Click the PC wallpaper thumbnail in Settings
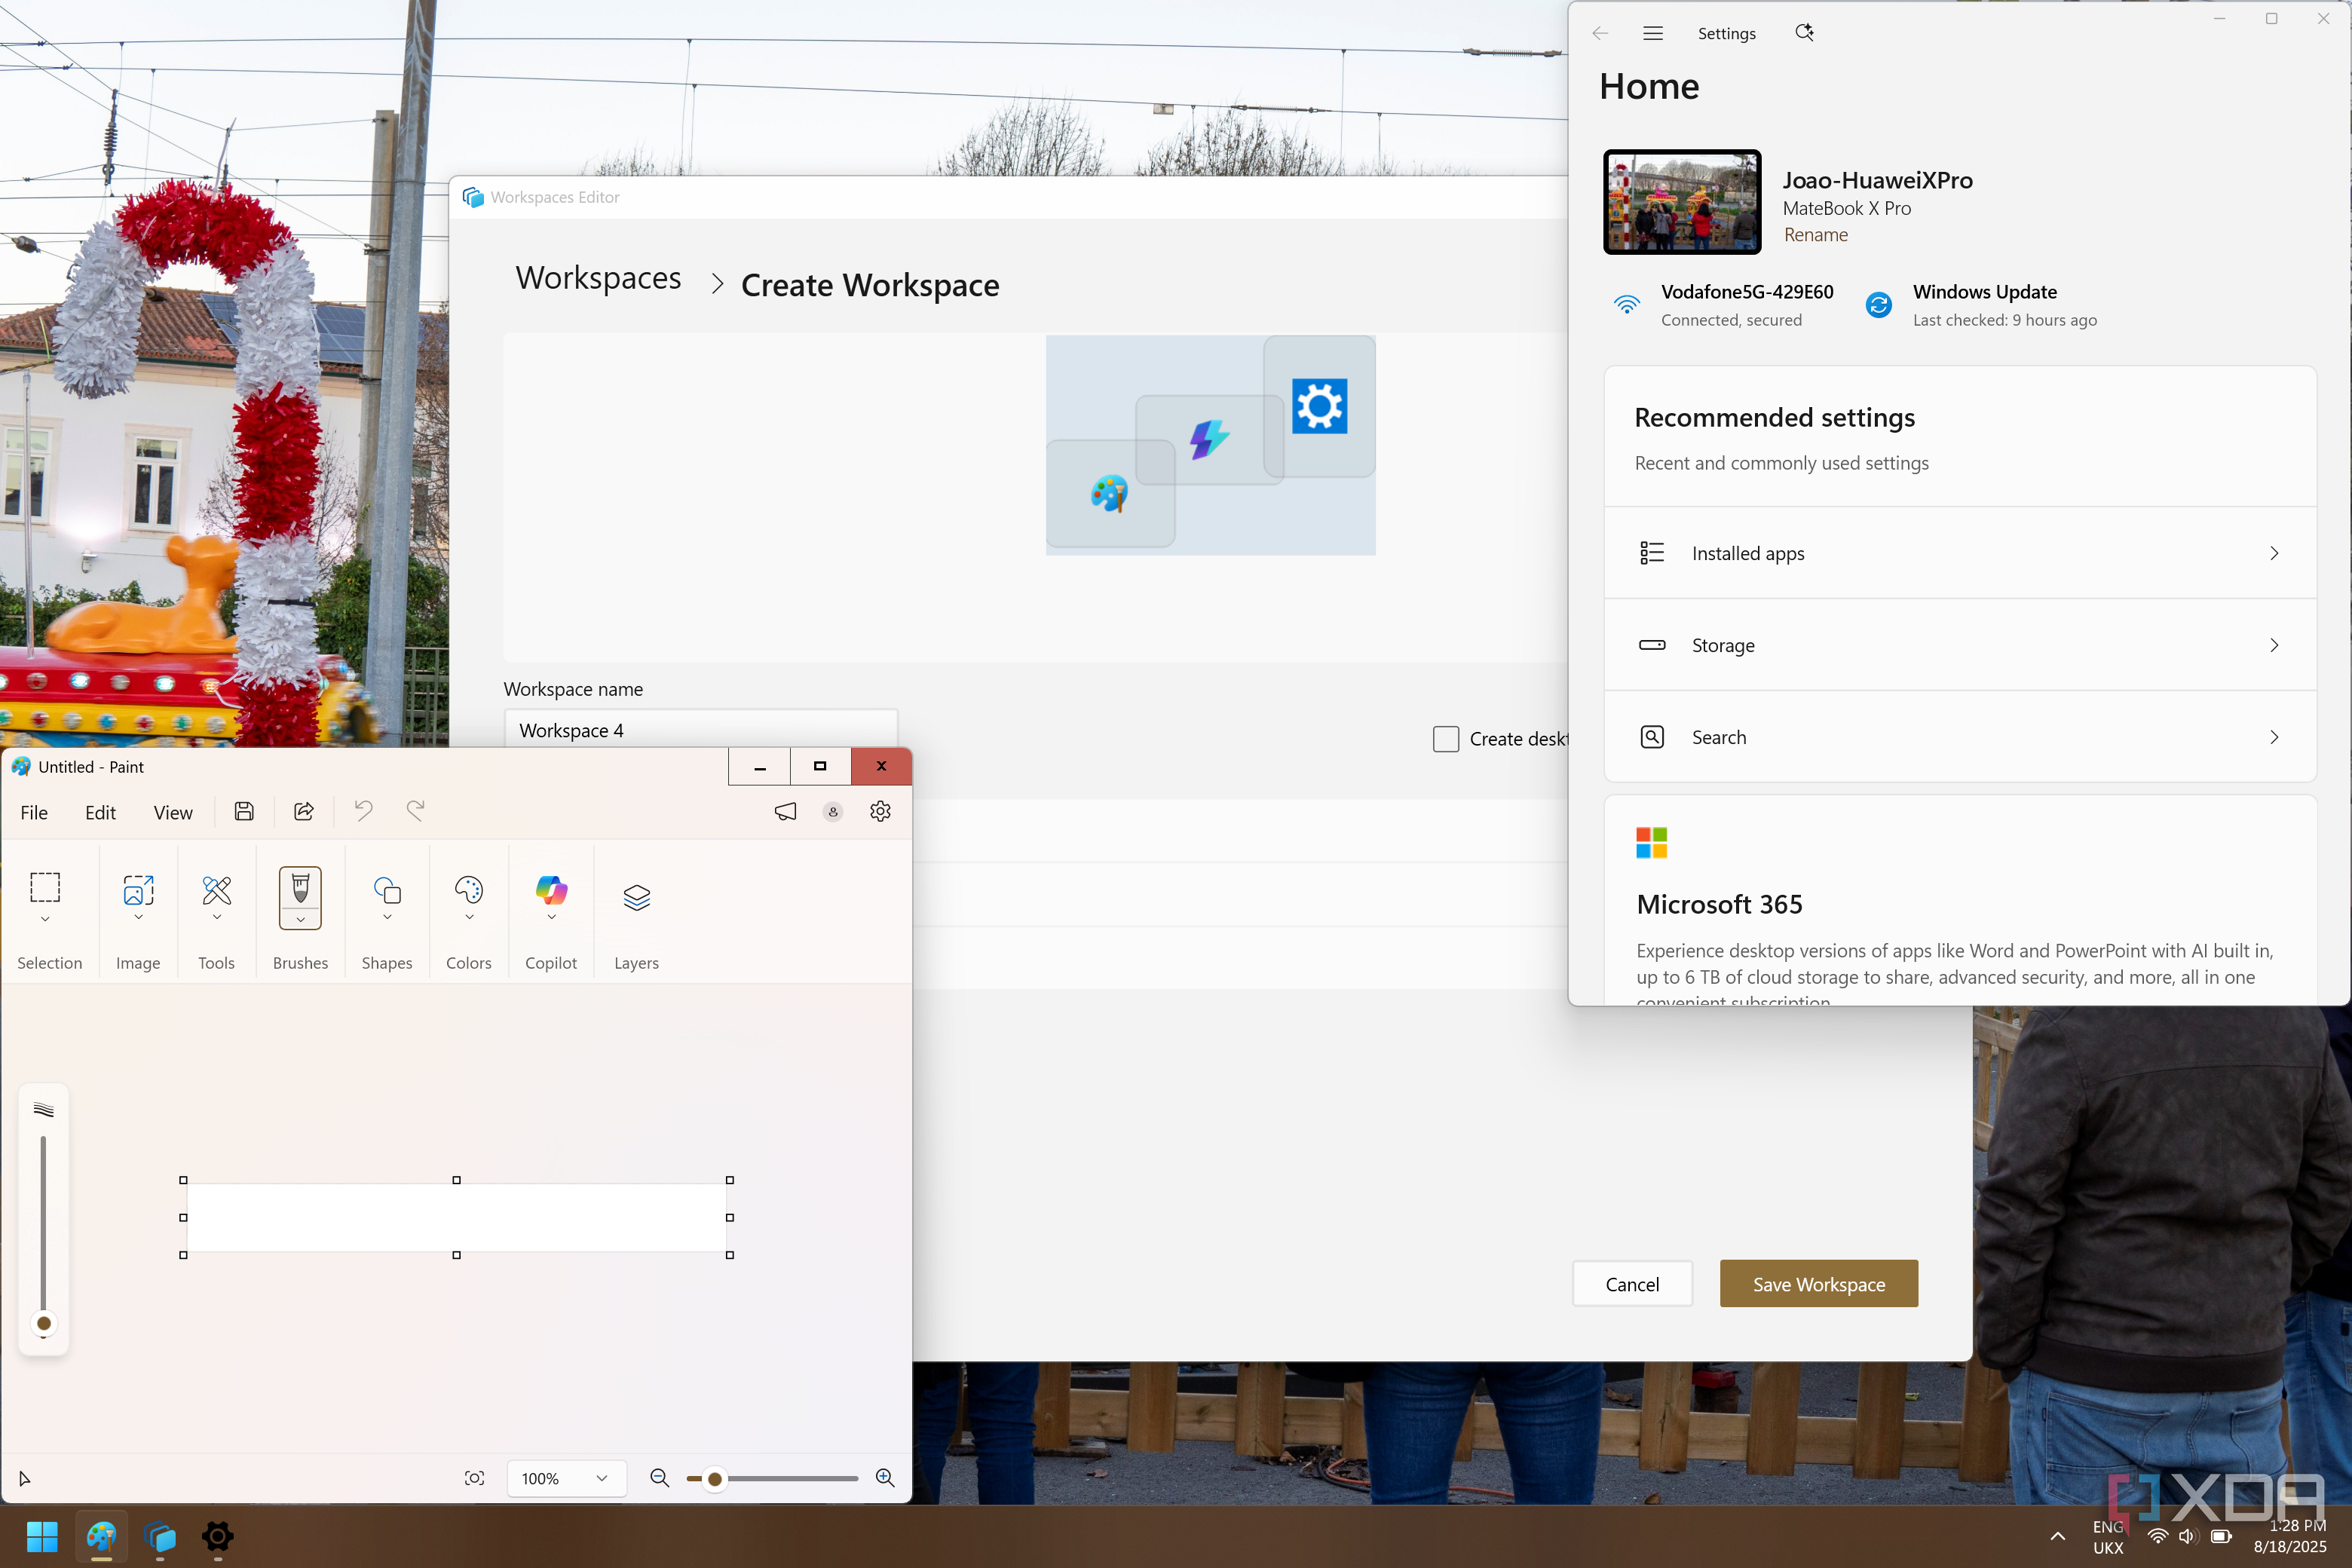This screenshot has width=2352, height=1568. tap(1682, 202)
